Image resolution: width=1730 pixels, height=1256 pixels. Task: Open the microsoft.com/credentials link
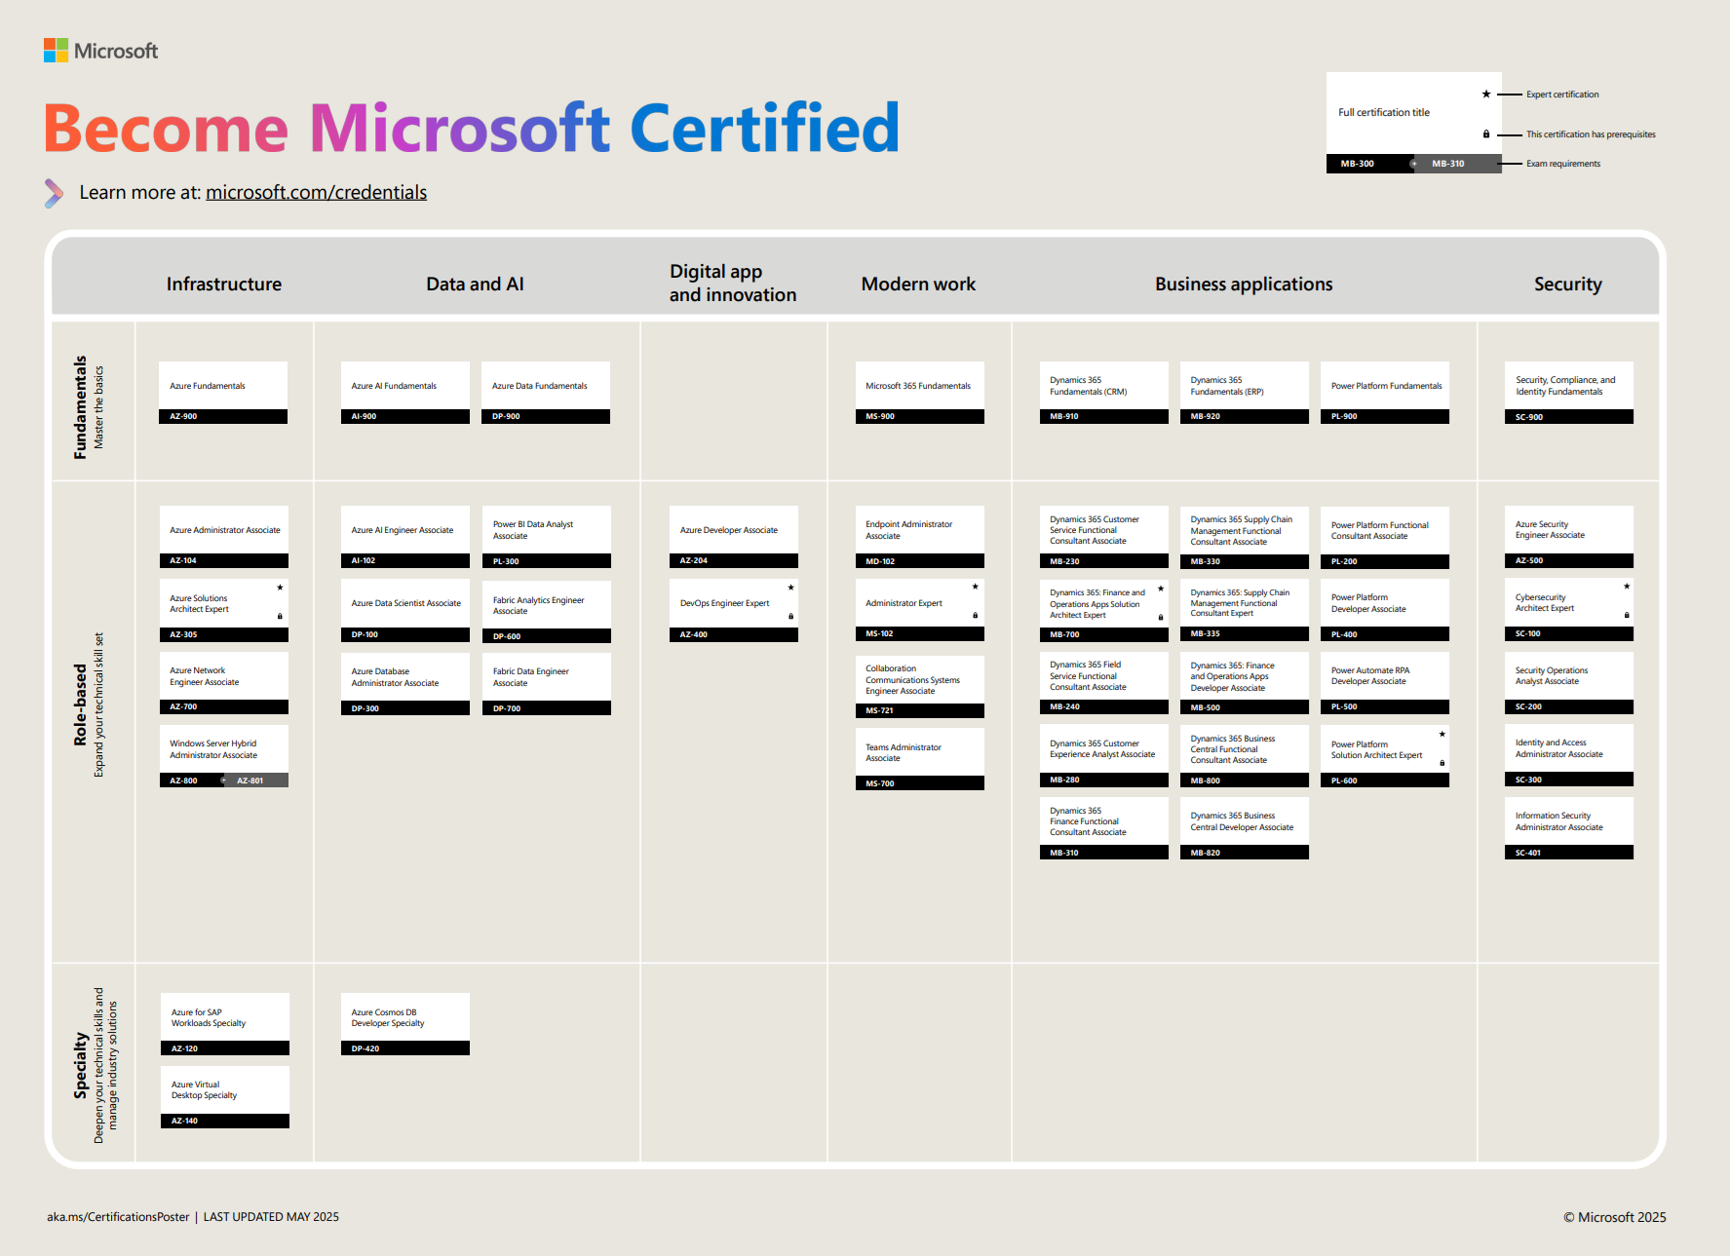316,192
